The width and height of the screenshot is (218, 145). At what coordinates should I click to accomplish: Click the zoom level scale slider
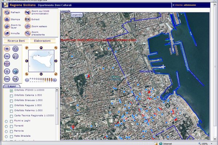(40, 79)
